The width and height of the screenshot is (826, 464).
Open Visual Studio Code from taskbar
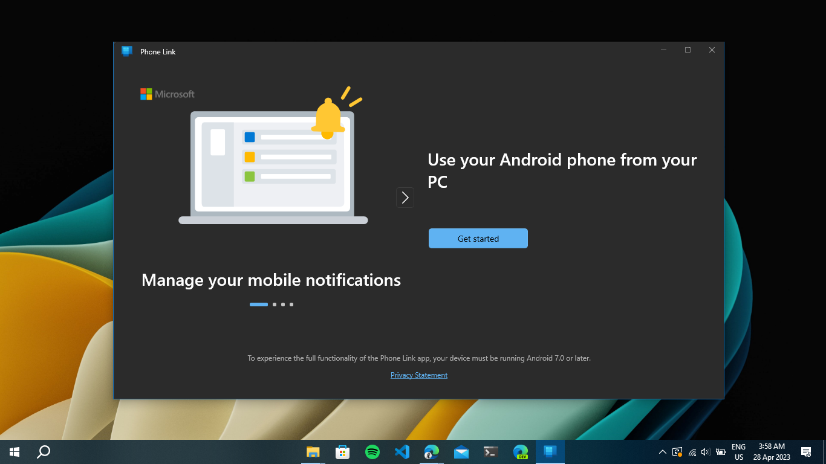[402, 452]
